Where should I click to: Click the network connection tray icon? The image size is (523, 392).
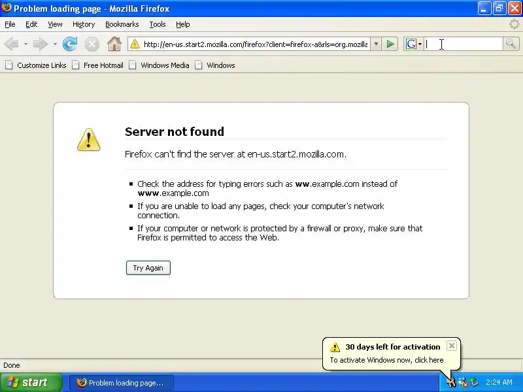[463, 382]
